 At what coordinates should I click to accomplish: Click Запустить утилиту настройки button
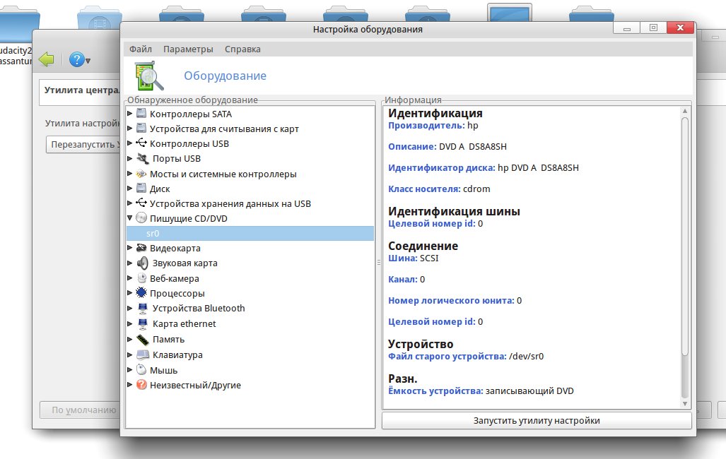[537, 421]
